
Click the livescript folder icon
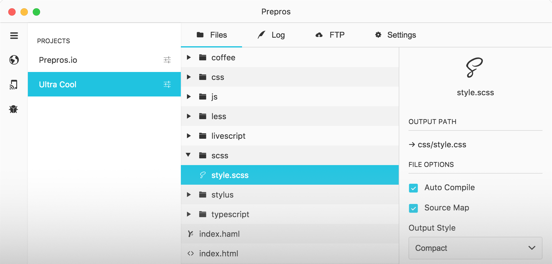tap(203, 136)
